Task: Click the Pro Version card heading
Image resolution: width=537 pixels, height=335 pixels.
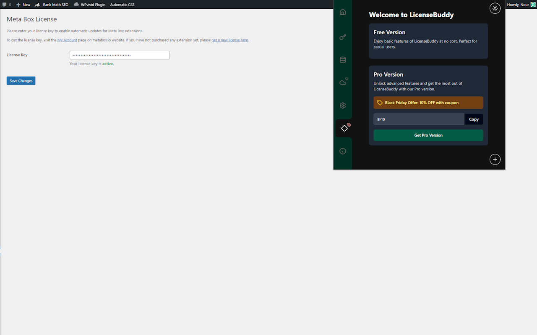Action: tap(388, 75)
